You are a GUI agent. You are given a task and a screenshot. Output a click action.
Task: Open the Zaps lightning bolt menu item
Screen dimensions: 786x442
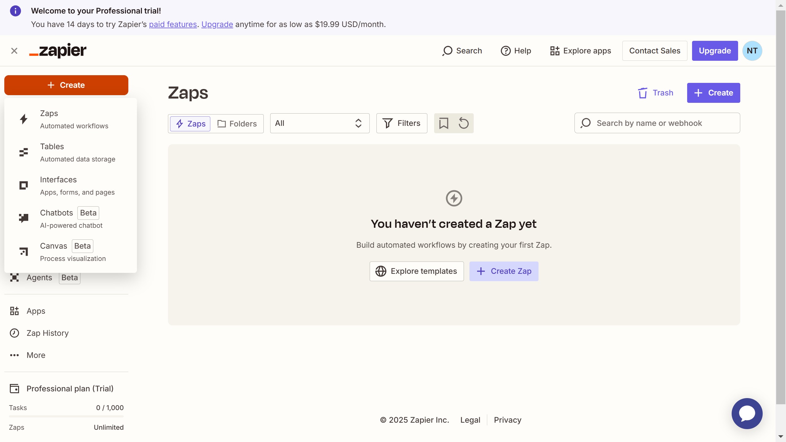click(x=71, y=119)
